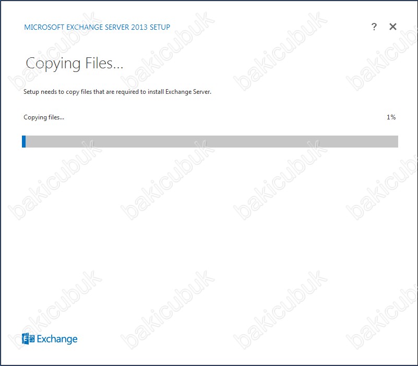
Task: Click the Microsoft Exchange Server 2013 Setup title
Action: [x=97, y=27]
